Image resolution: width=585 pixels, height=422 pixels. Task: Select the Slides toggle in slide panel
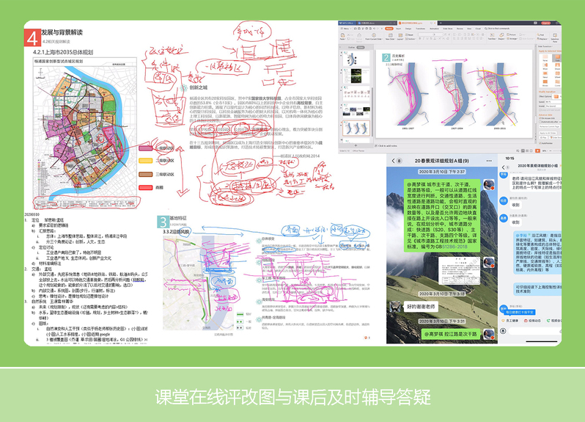point(361,48)
